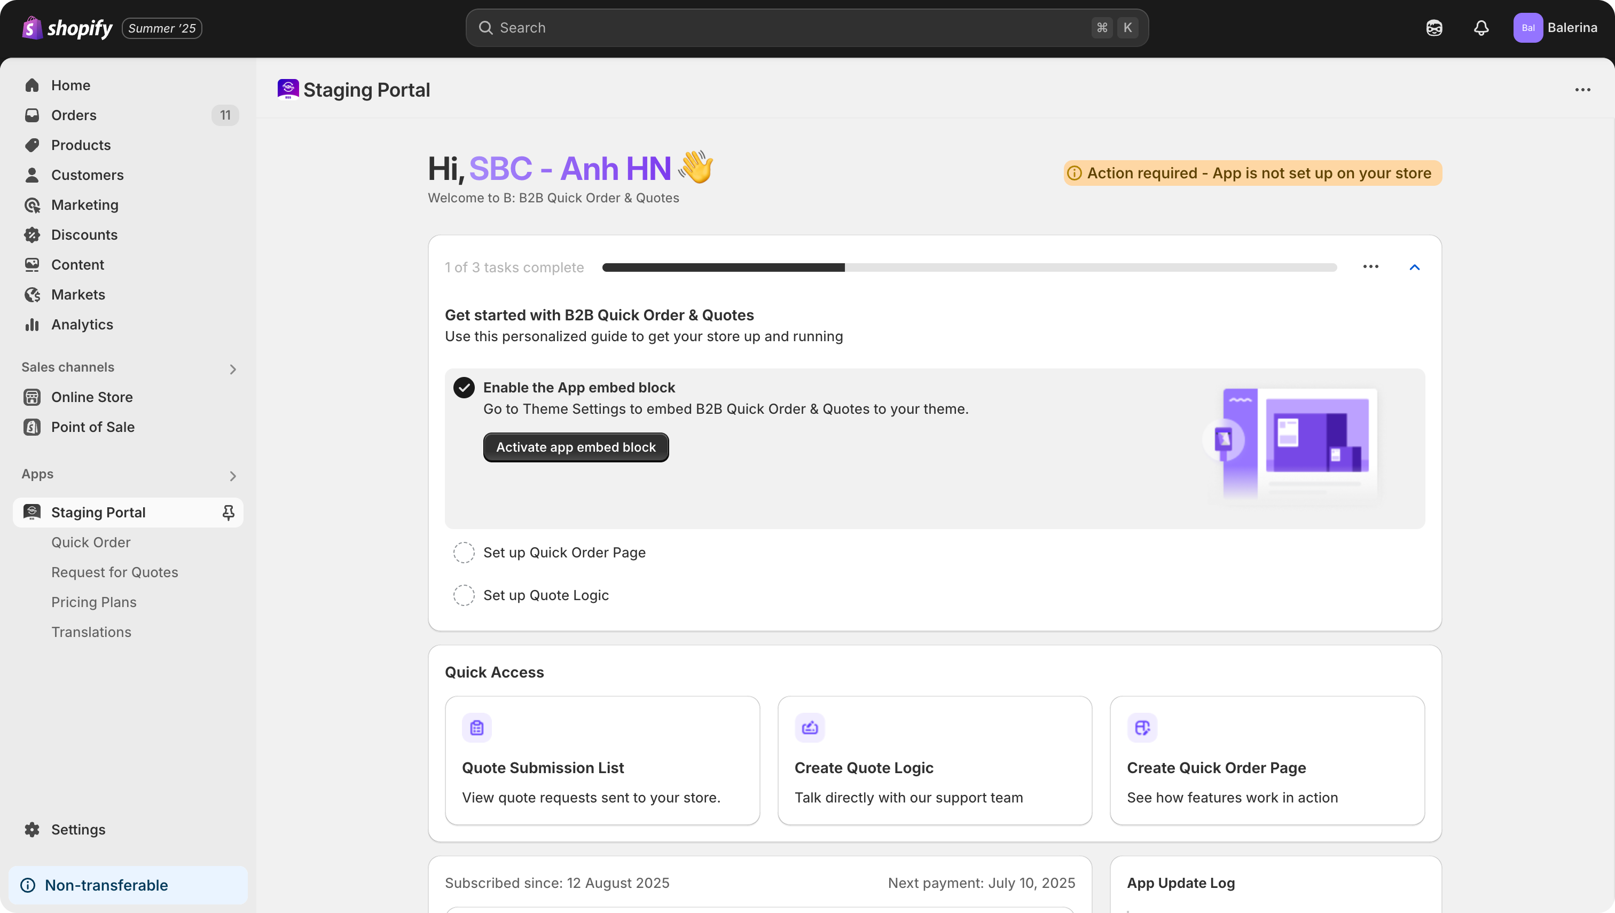The width and height of the screenshot is (1615, 913).
Task: Unpin Staging Portal using pin icon
Action: [228, 513]
